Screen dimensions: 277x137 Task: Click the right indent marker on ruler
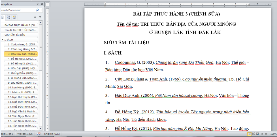(x=249, y=5)
